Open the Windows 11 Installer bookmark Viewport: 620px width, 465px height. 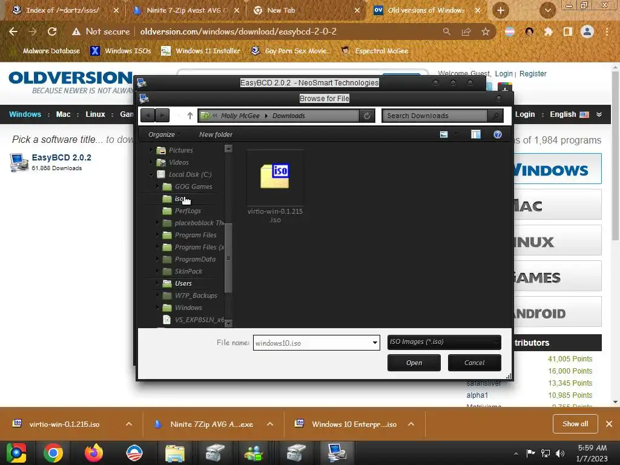point(201,51)
